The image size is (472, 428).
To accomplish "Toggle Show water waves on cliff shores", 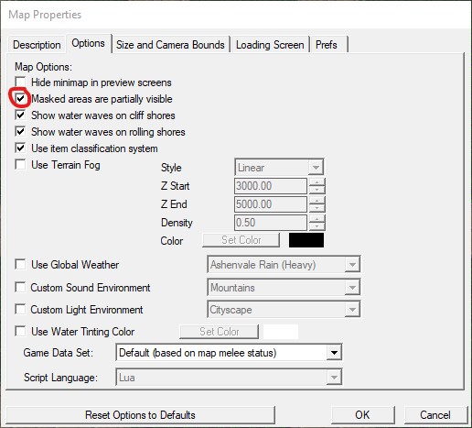I will [x=20, y=115].
